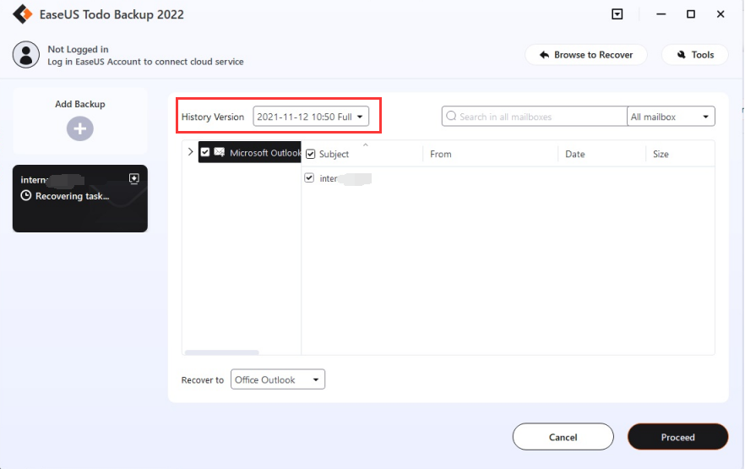Click the EaseUS logo icon
Image resolution: width=745 pixels, height=469 pixels.
[x=22, y=14]
